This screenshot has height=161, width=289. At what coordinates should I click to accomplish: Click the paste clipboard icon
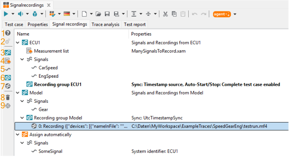pos(183,14)
